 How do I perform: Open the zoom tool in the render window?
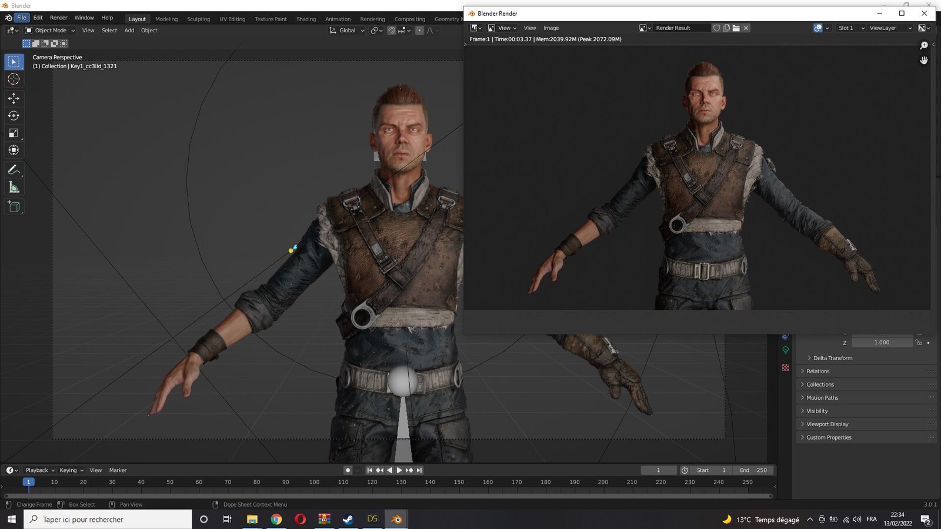[924, 45]
